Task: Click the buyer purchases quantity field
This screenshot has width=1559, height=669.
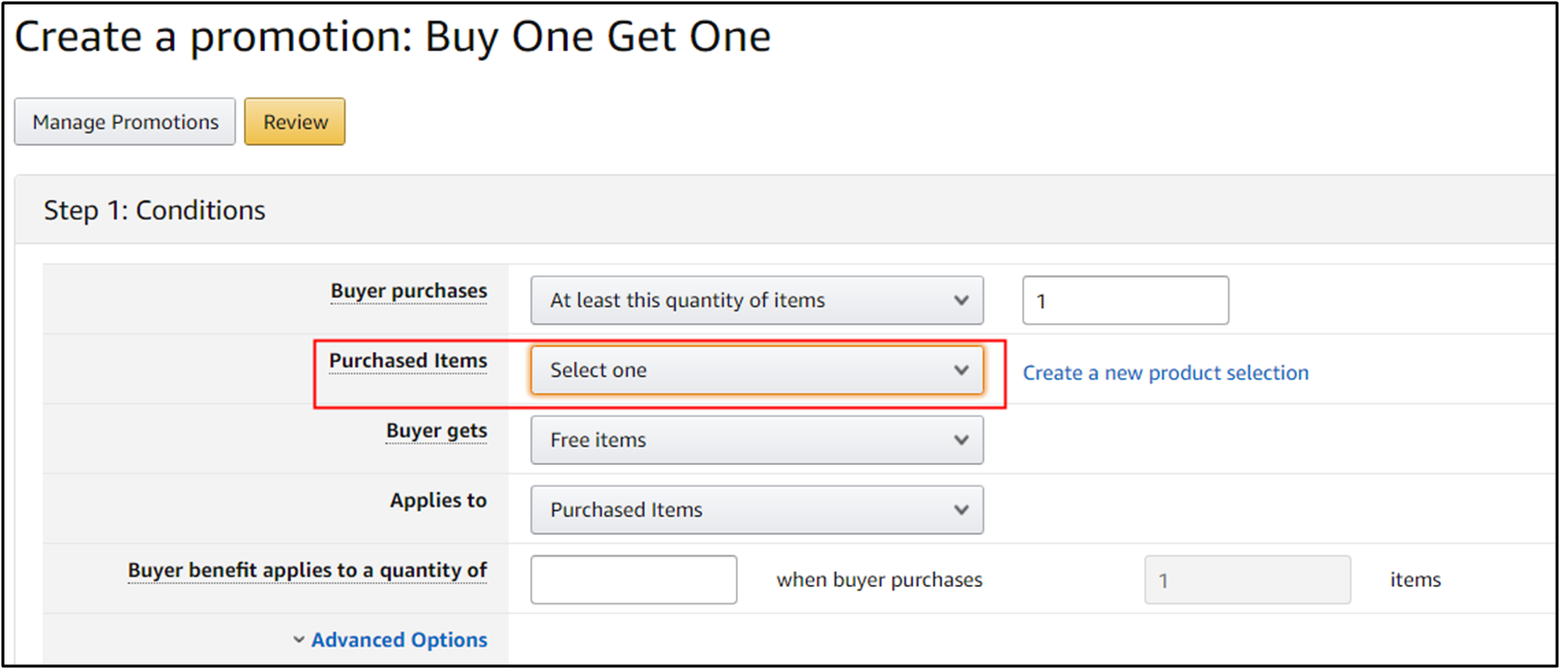Action: pos(1125,301)
